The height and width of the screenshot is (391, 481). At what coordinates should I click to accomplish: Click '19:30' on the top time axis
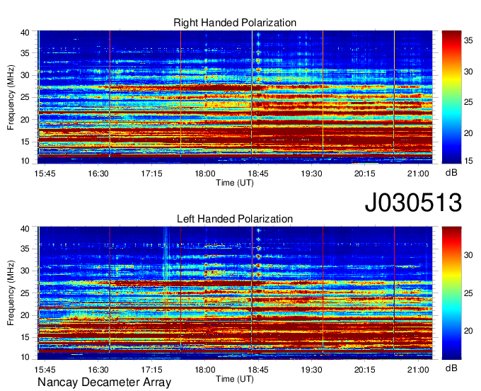point(311,174)
